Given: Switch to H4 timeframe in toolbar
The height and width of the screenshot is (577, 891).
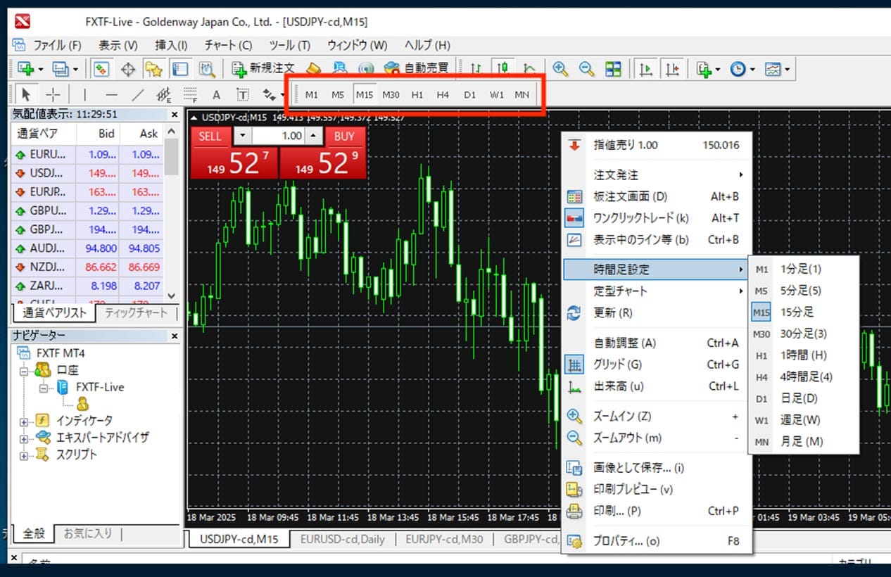Looking at the screenshot, I should (x=443, y=94).
